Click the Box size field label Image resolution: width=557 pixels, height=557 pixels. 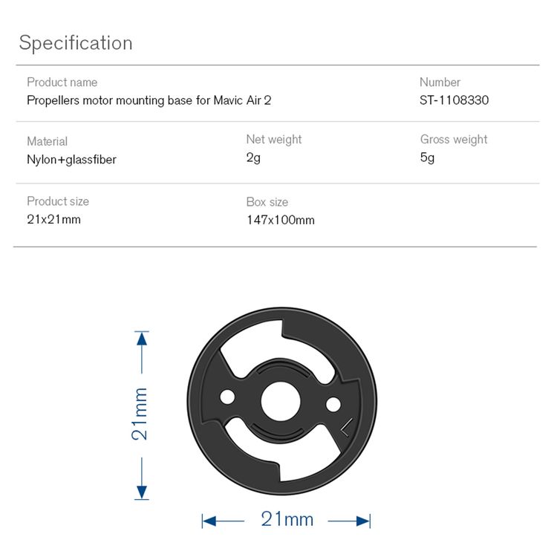[x=267, y=202]
